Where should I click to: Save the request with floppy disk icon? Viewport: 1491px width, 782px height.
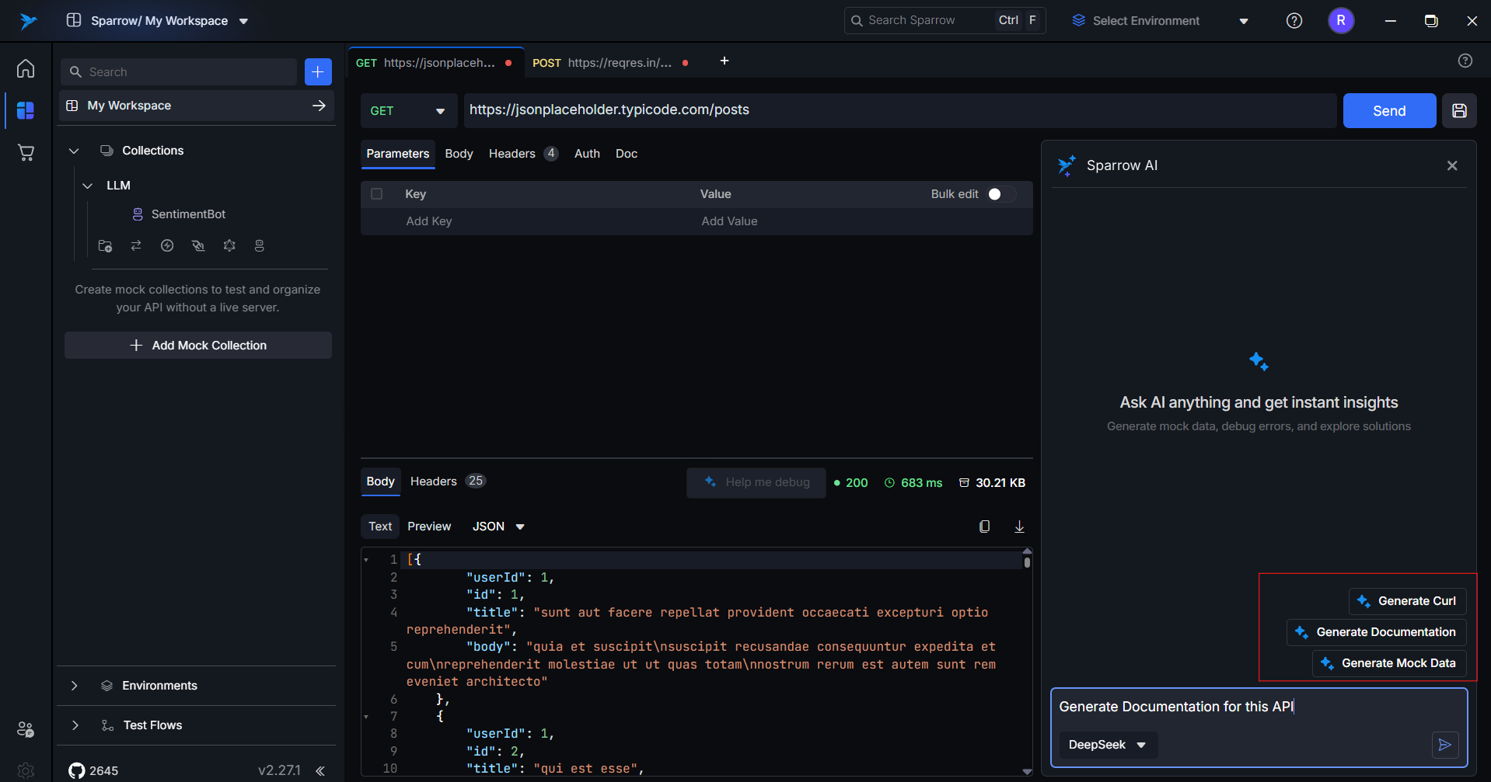pos(1459,110)
